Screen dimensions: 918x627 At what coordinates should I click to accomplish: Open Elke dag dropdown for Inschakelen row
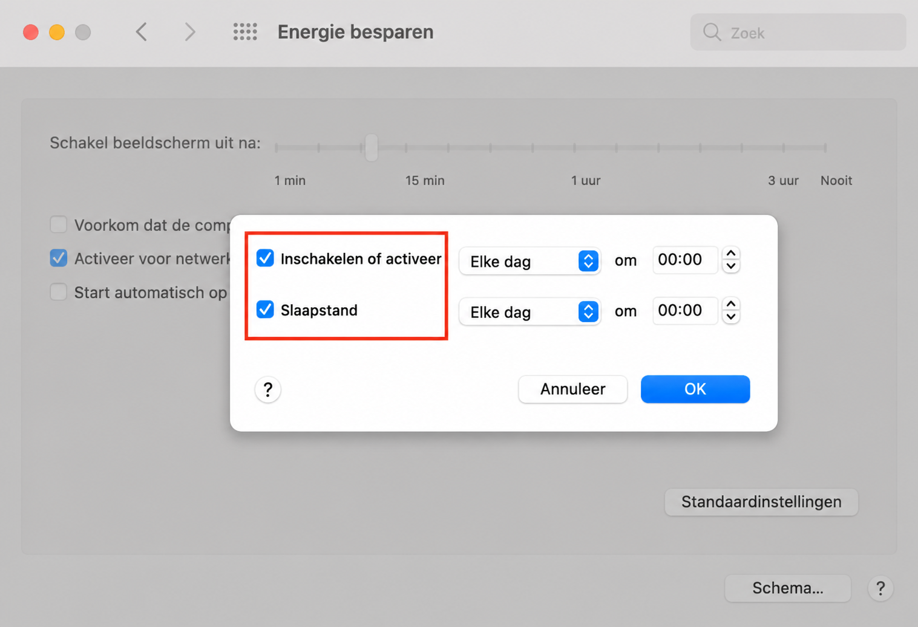pos(529,261)
